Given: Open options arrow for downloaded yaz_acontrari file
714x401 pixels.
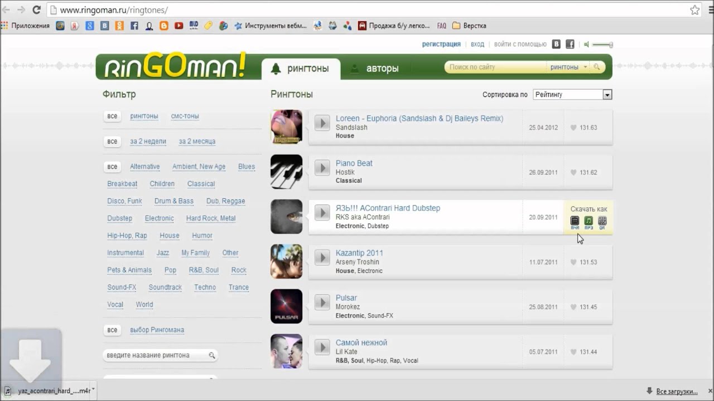Looking at the screenshot, I should (x=93, y=390).
